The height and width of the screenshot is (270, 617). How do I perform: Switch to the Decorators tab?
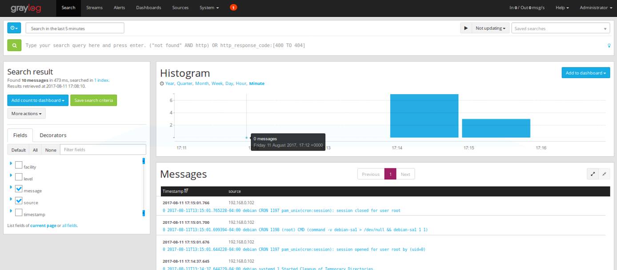(x=53, y=135)
